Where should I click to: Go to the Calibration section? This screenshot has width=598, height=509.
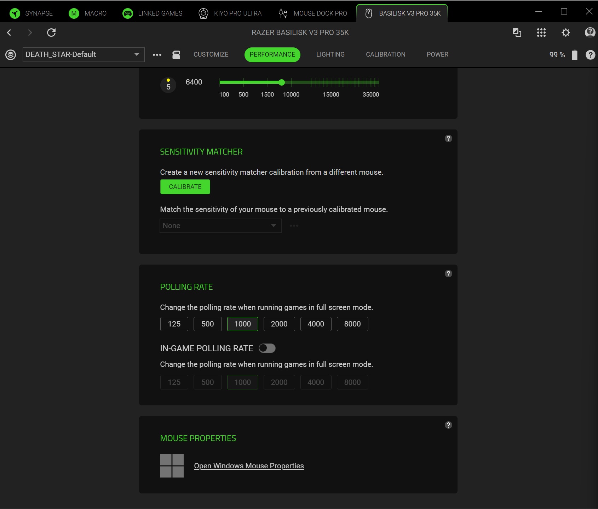point(386,54)
